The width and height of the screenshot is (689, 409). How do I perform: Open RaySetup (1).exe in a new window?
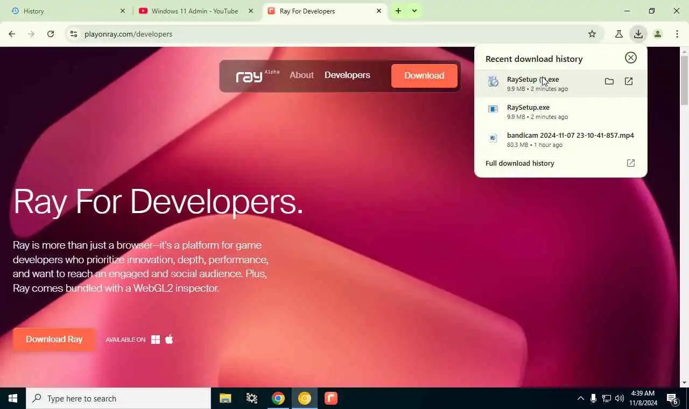(629, 81)
